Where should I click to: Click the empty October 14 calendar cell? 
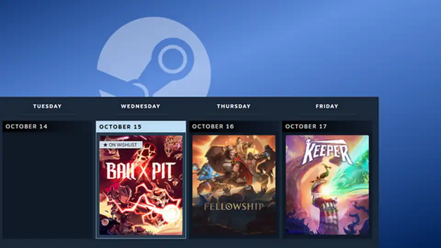(47, 184)
